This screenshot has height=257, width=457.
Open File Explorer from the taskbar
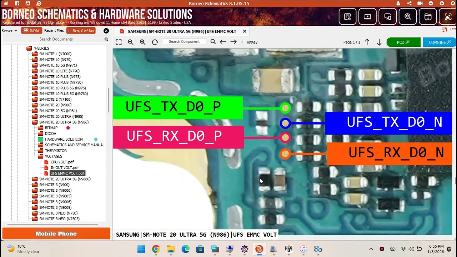(171, 249)
